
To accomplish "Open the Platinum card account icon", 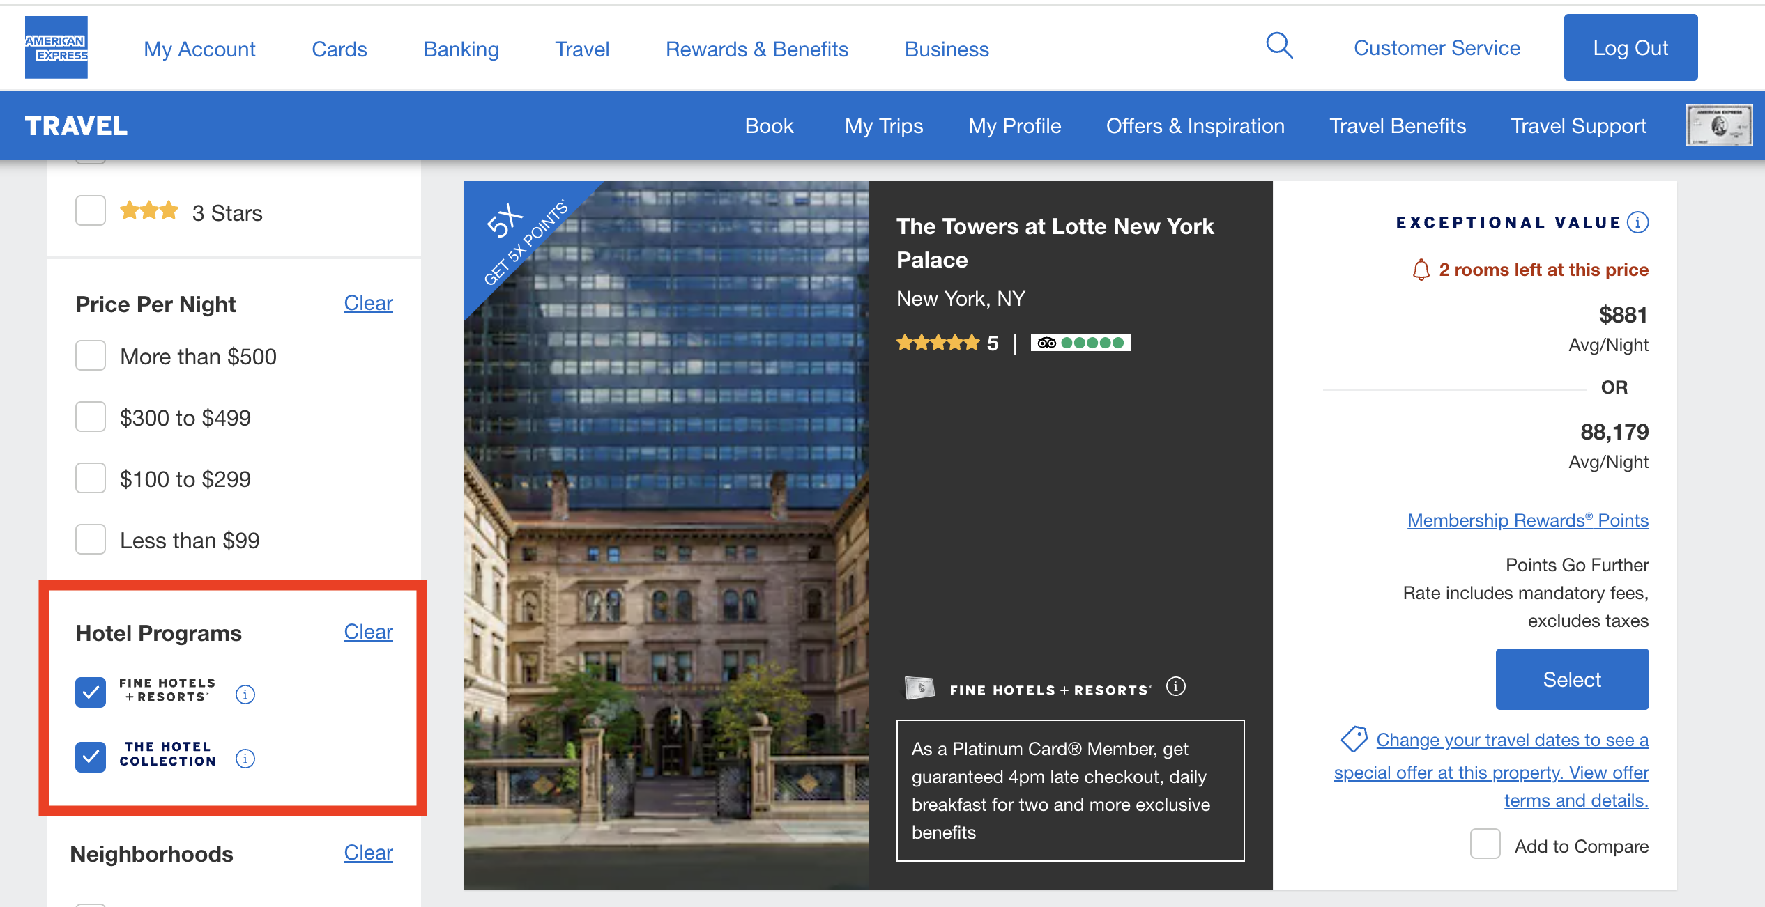I will pyautogui.click(x=1719, y=125).
